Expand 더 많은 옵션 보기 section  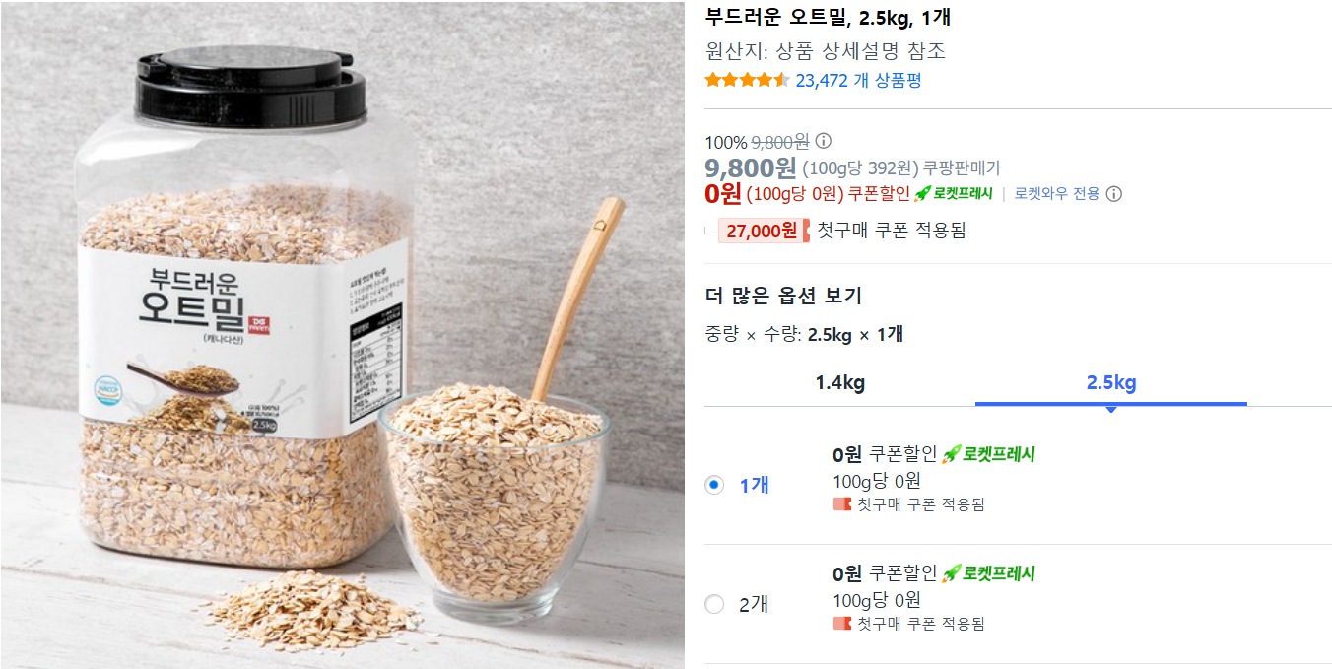point(783,296)
